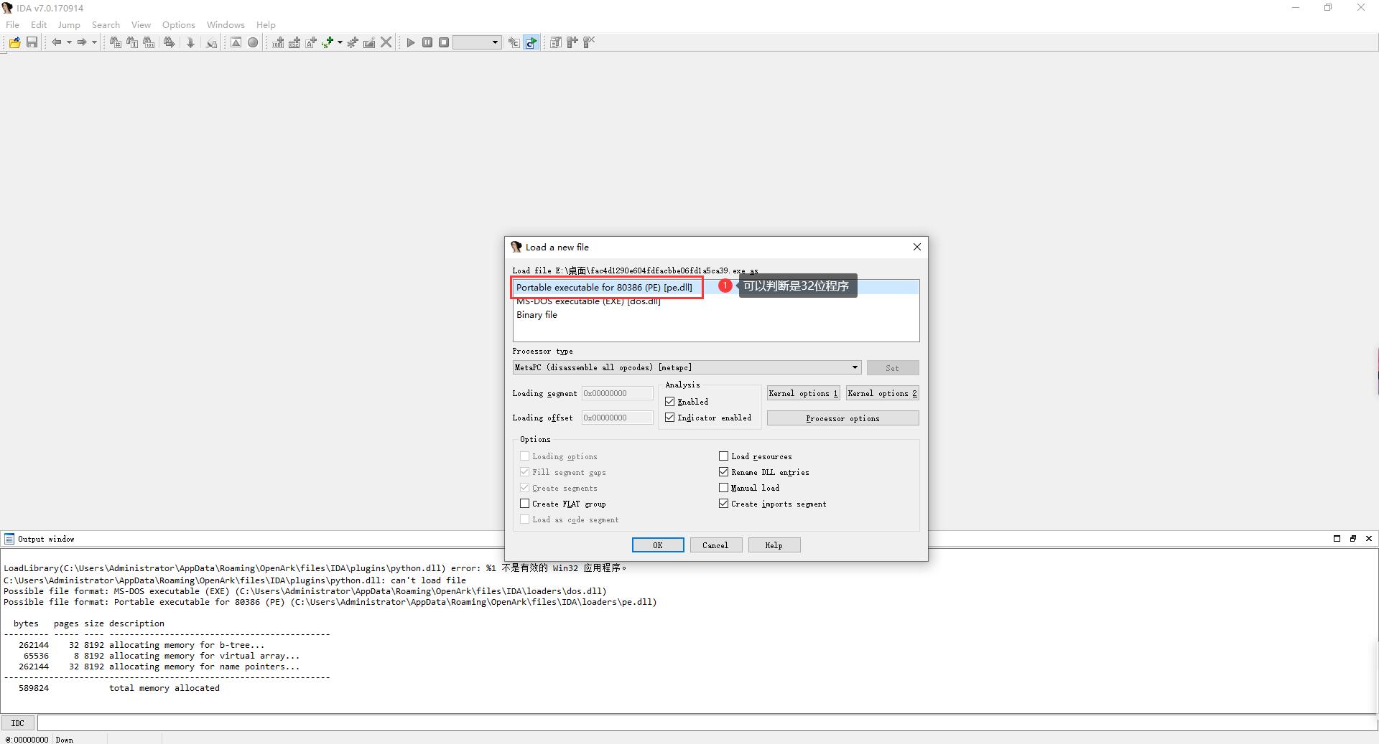This screenshot has width=1379, height=744.
Task: Click the Save database floppy icon
Action: (x=32, y=42)
